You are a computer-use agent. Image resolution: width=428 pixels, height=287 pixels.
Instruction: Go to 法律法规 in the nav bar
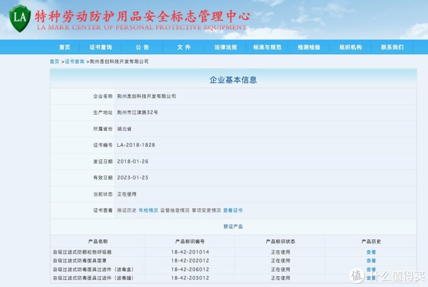[225, 47]
